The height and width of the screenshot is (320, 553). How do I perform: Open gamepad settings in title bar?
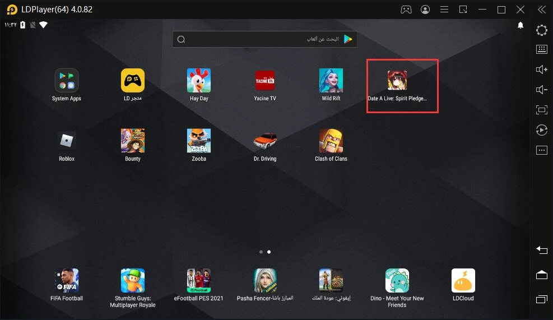point(406,10)
